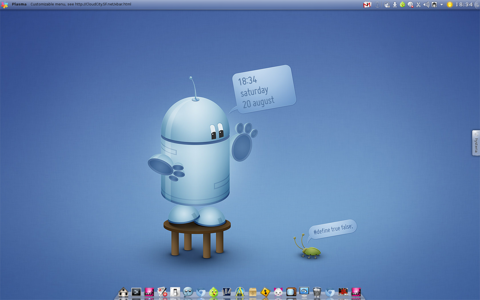Click the download arrow icon in system tray
Image resolution: width=480 pixels, height=300 pixels.
click(x=394, y=4)
